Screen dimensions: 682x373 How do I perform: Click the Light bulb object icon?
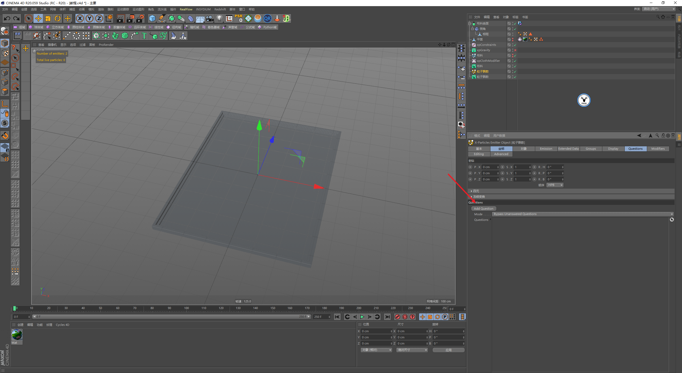tap(220, 18)
